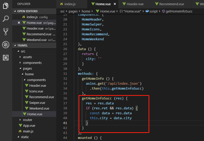Click the getHomeInfoSucc breadcrumb segment
Image resolution: width=204 pixels, height=141 pixels.
point(177,11)
